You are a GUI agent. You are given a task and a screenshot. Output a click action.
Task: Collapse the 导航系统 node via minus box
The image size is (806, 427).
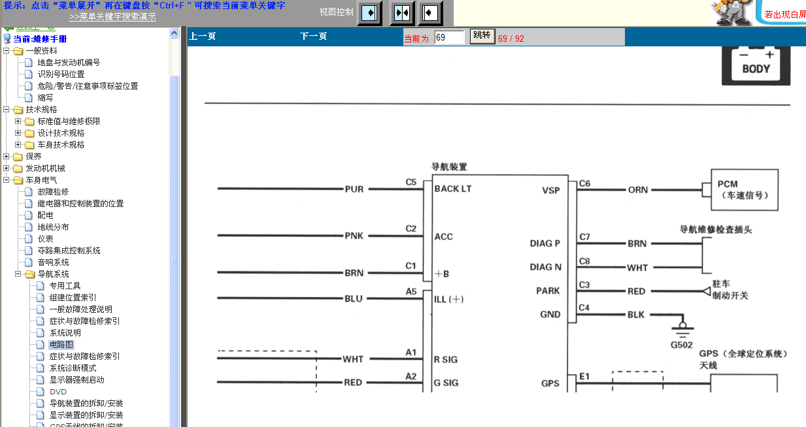click(x=18, y=274)
